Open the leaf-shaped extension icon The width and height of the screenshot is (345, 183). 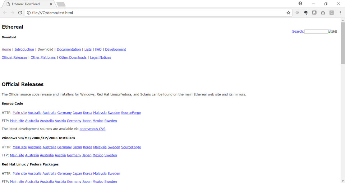coord(314,13)
